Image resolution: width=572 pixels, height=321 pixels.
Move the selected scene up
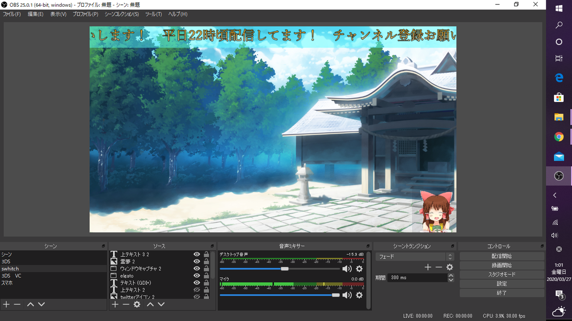[x=31, y=304]
